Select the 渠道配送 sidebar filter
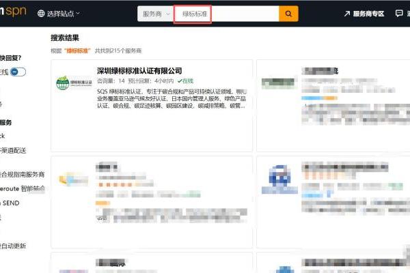This screenshot has width=410, height=273. point(13,150)
